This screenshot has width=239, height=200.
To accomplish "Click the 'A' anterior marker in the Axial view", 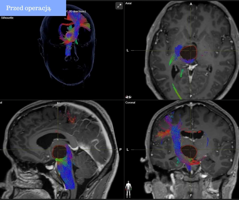I will tap(191, 4).
